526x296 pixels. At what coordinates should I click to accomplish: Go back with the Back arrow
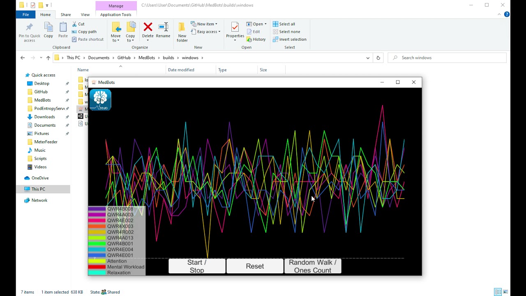tap(23, 58)
